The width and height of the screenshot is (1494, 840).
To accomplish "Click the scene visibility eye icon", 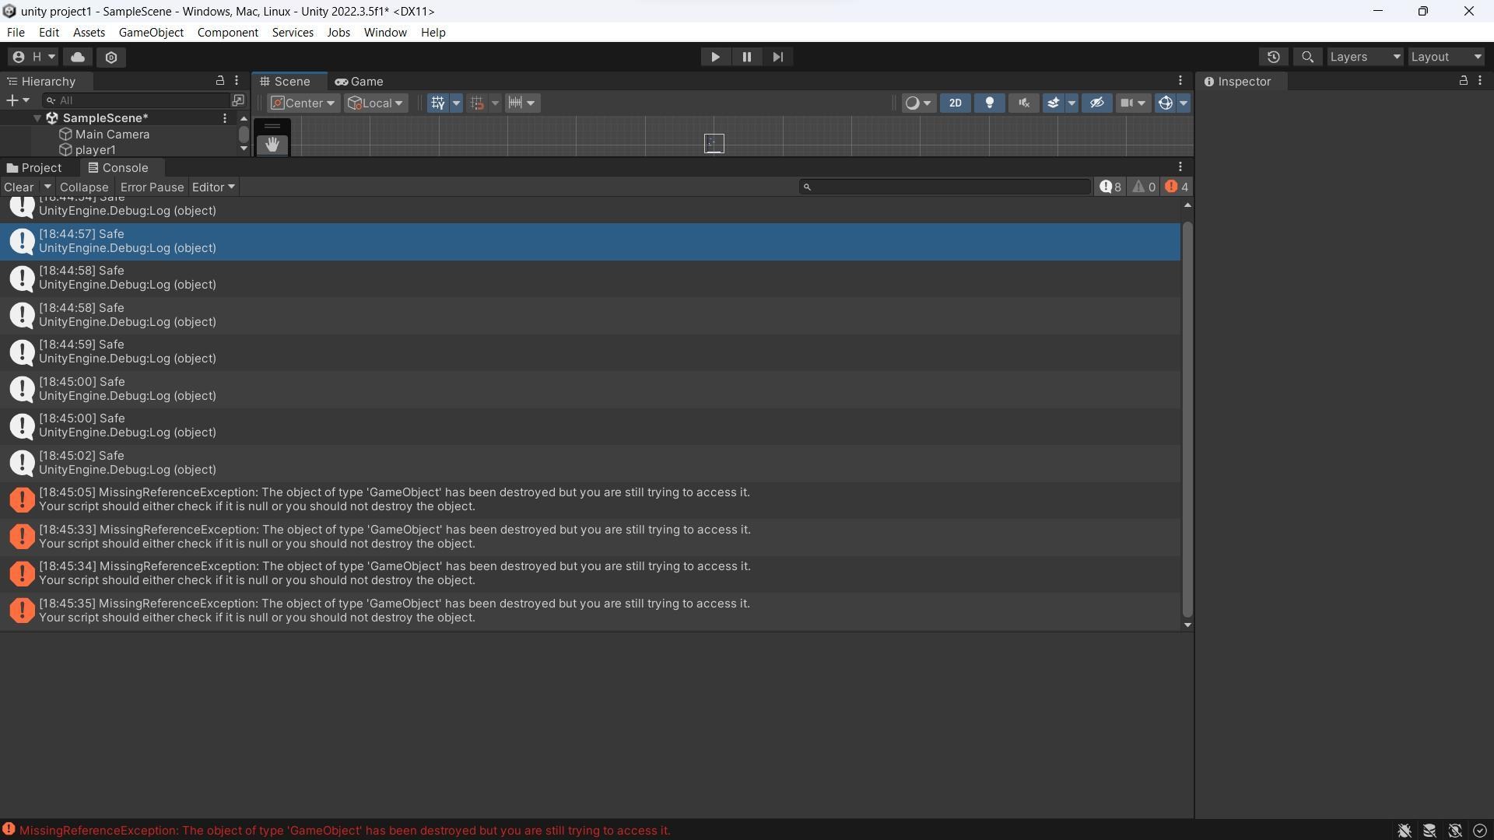I will [x=1096, y=103].
